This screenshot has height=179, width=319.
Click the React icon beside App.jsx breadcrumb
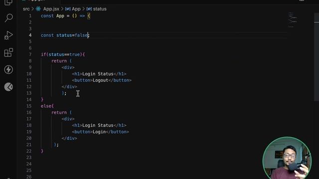coord(38,9)
